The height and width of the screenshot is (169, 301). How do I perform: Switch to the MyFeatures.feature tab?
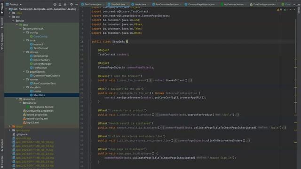click(x=234, y=4)
